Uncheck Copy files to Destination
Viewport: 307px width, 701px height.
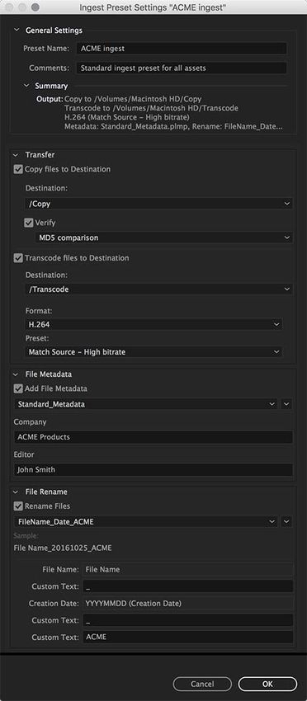18,169
